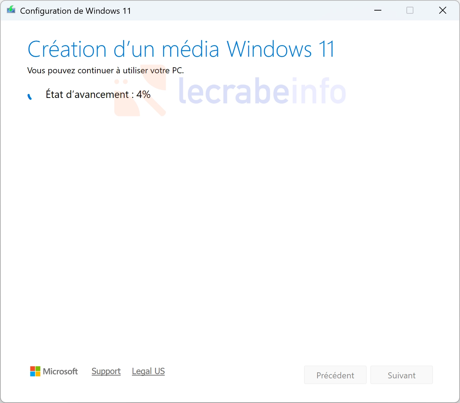Click the spinning progress indicator

(30, 96)
